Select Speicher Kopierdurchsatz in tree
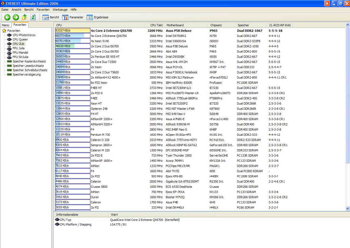Viewport: 350px width, 248px height. [x=29, y=61]
